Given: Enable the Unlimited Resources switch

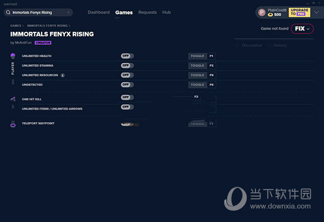Looking at the screenshot, I should coord(127,75).
